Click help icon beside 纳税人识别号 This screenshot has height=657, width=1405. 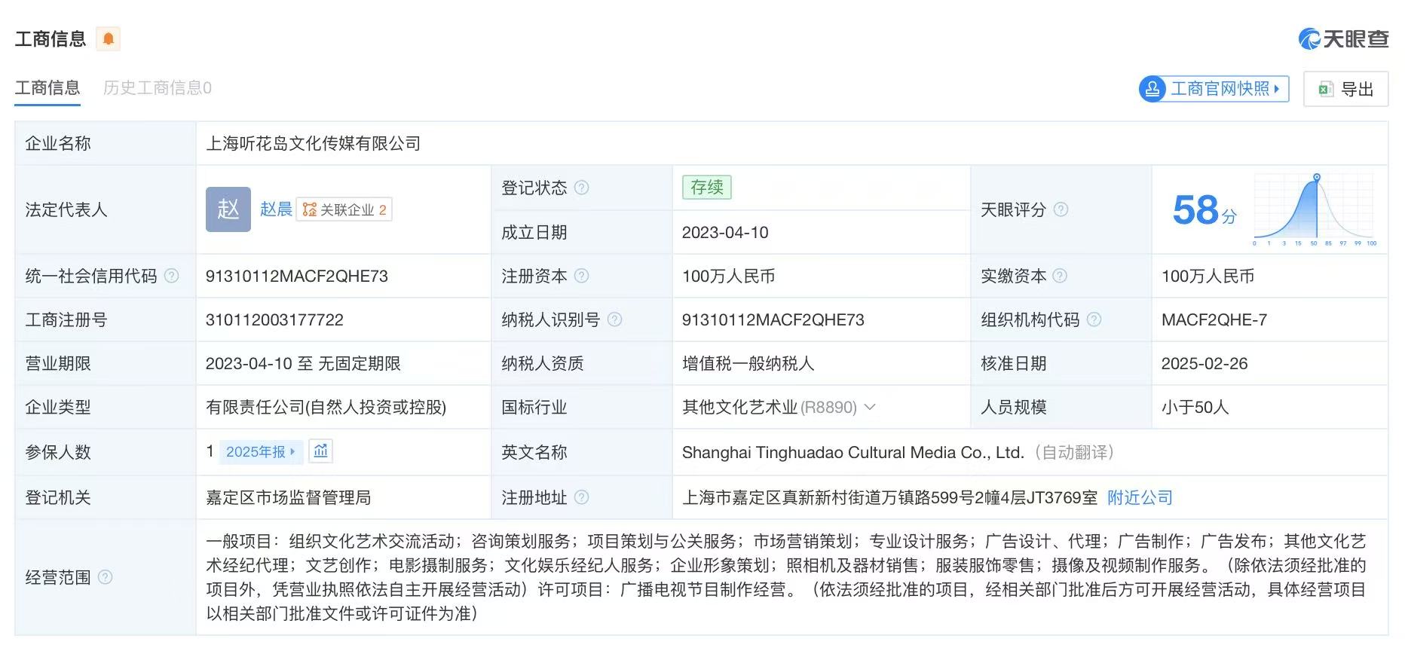point(615,319)
